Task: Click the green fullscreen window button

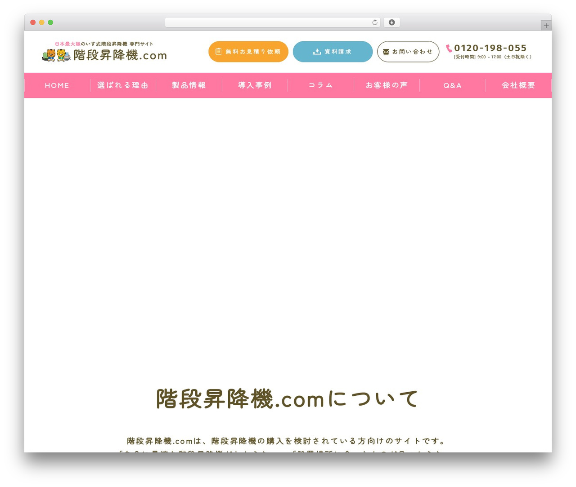Action: [x=50, y=22]
